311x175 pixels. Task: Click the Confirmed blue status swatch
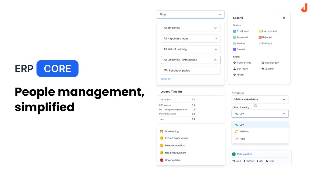click(235, 31)
